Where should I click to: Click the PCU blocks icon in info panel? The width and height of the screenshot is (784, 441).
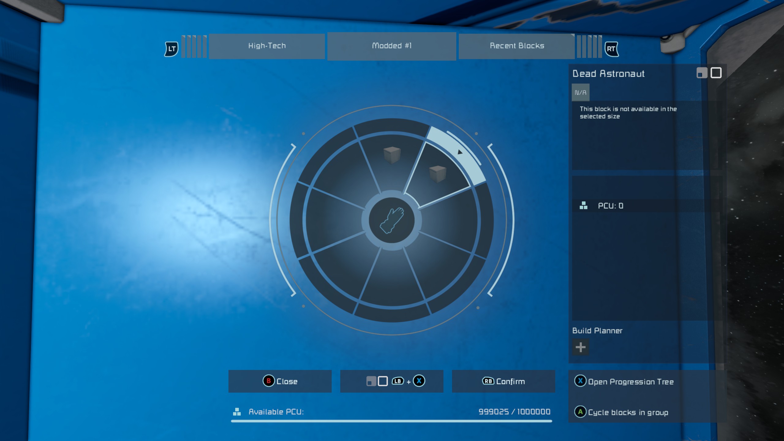click(583, 205)
